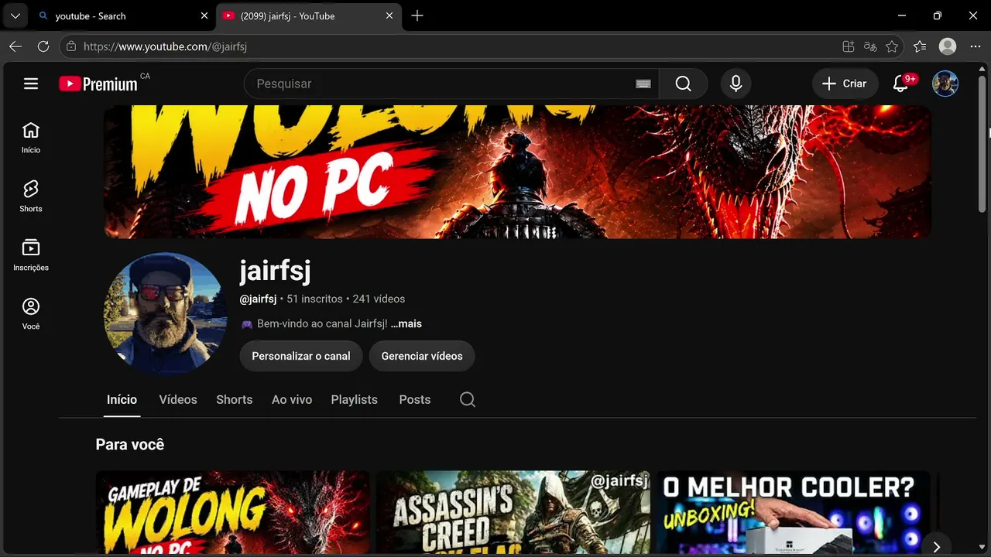Click the Para você section heading
Viewport: 991px width, 557px height.
pos(130,444)
